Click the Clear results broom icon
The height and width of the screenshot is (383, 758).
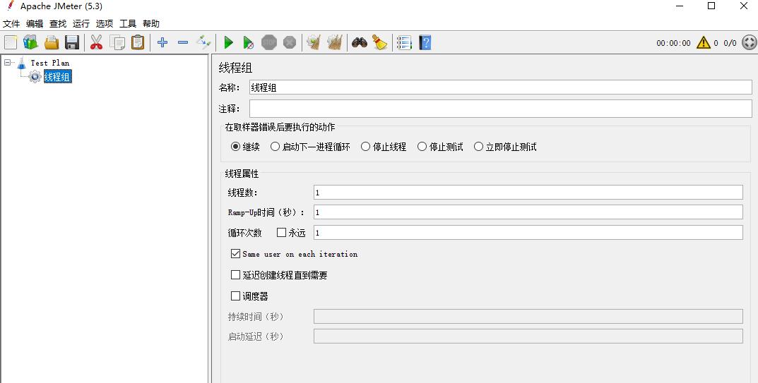coord(314,42)
